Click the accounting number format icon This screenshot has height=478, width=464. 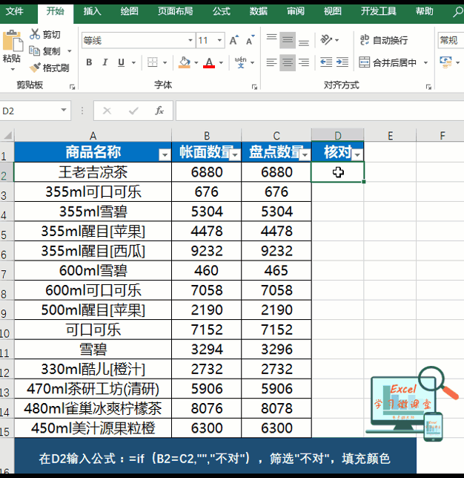(x=445, y=62)
